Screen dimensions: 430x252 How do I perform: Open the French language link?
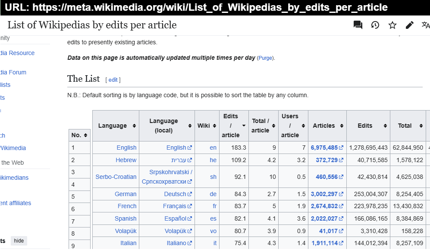click(x=127, y=206)
